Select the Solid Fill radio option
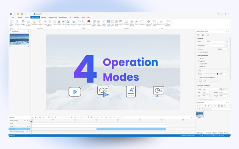 point(199,61)
